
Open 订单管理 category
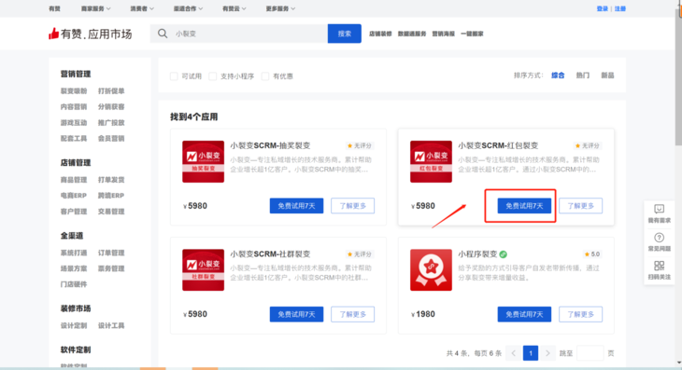point(111,253)
